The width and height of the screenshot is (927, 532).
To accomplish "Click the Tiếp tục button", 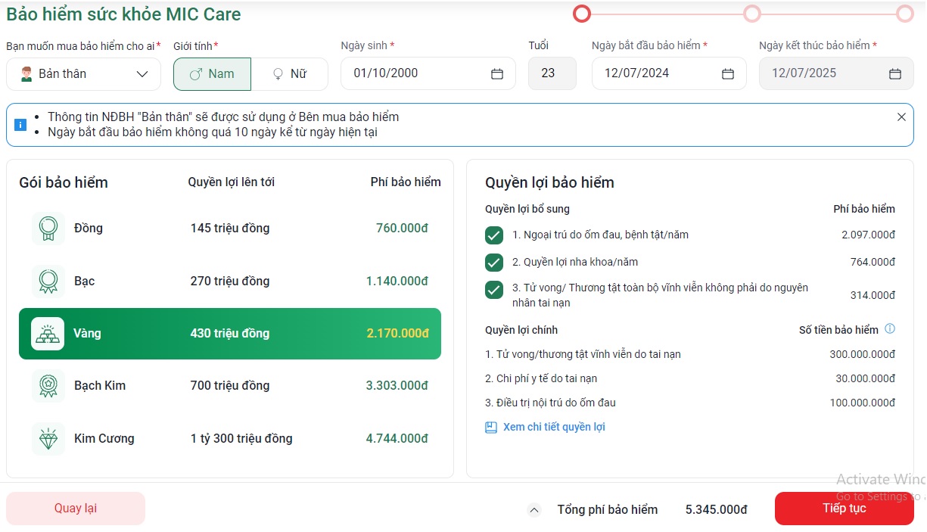I will (x=845, y=509).
